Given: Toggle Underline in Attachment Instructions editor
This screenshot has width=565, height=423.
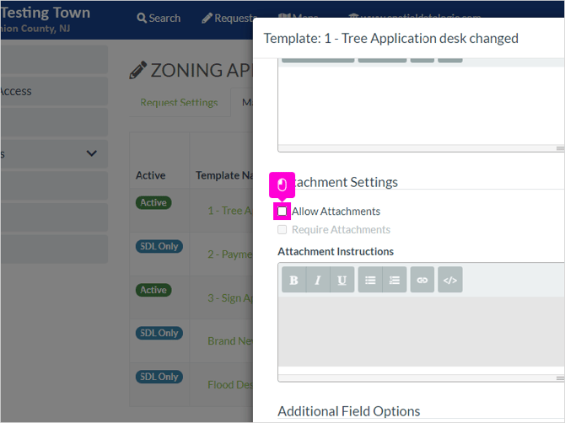Looking at the screenshot, I should [342, 280].
